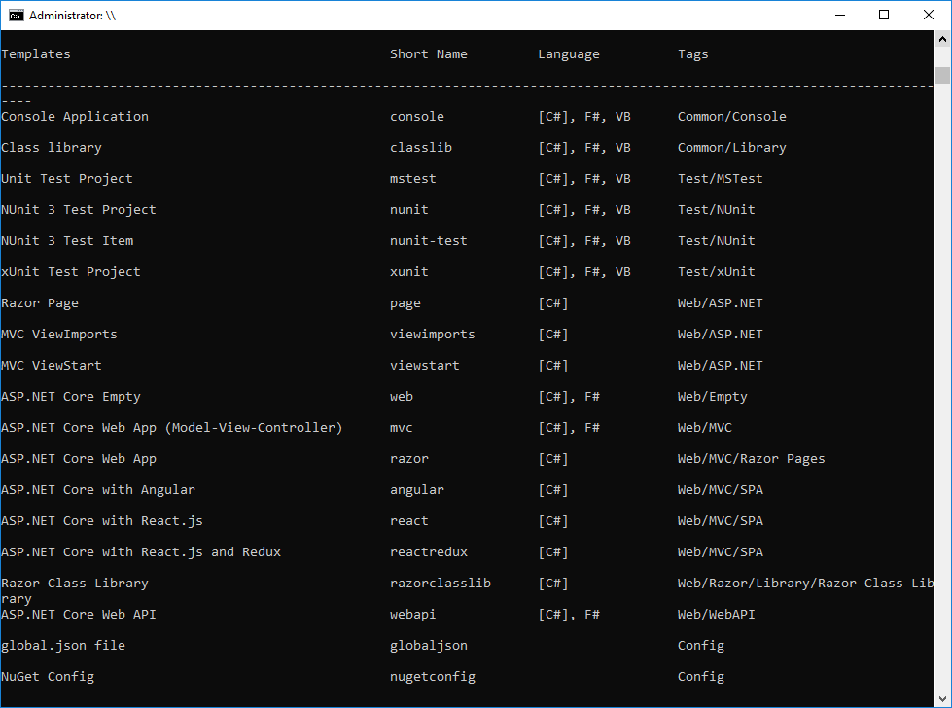Click the Command Prompt icon in title bar
Viewport: 952px width, 708px height.
[x=16, y=16]
